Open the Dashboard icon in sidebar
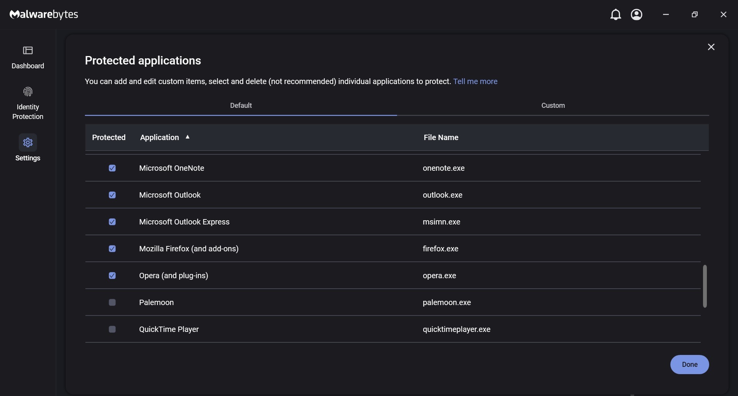738x396 pixels. tap(28, 50)
